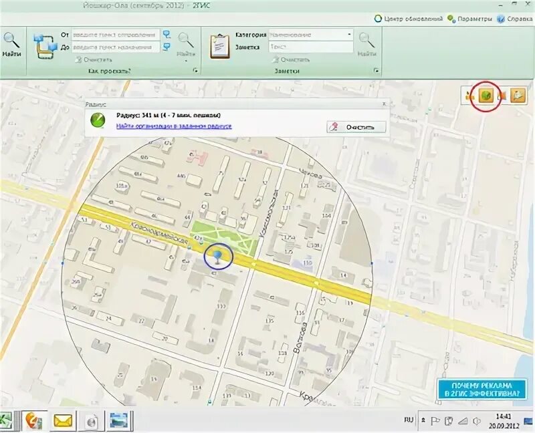Click the picture viewer taskbar icon
Screen dimensions: 535x433
coord(118,421)
